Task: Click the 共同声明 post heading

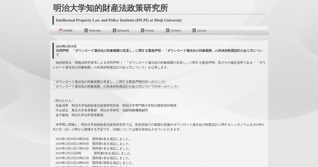Action: (159, 53)
